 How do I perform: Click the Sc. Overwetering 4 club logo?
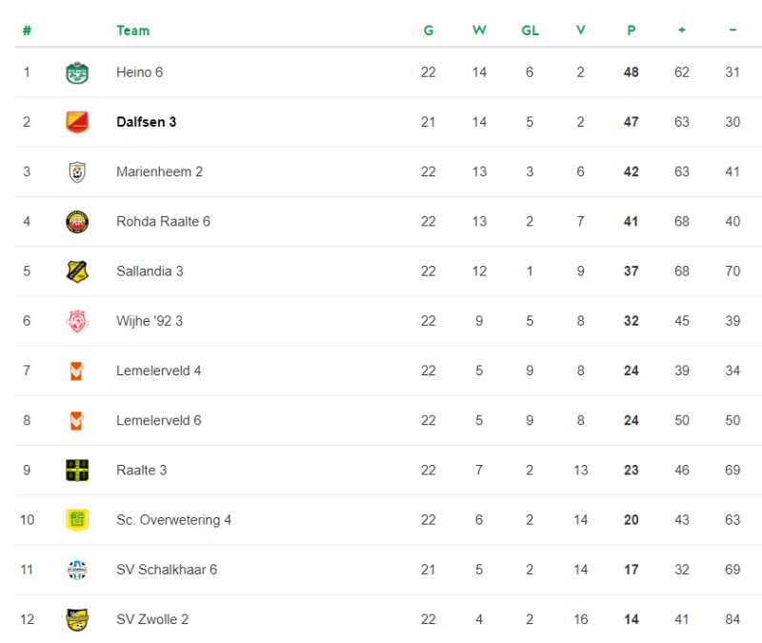coord(77,520)
